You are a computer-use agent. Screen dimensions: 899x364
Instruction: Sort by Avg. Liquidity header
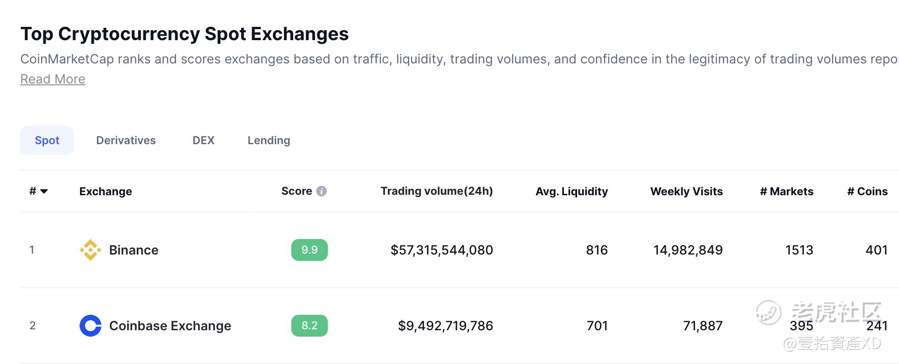572,192
